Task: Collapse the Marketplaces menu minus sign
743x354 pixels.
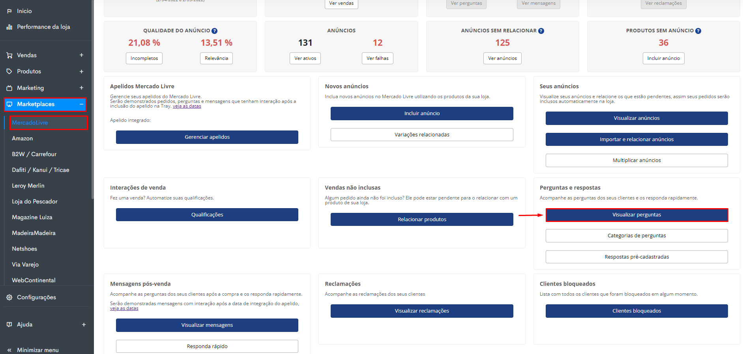Action: pyautogui.click(x=81, y=104)
